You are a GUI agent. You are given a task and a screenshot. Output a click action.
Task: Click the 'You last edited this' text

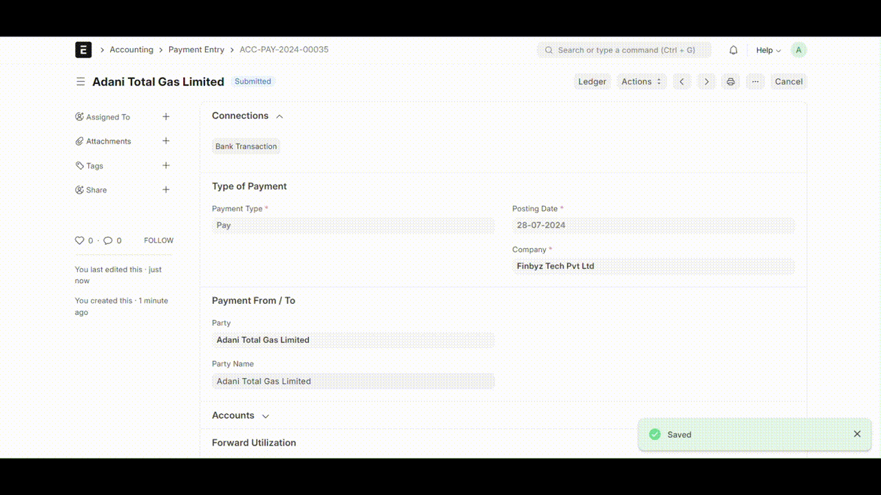[x=118, y=275]
